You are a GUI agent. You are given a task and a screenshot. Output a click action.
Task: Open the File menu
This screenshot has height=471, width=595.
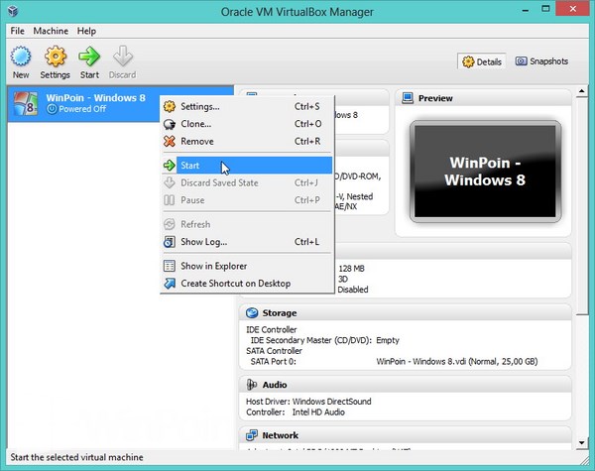18,31
